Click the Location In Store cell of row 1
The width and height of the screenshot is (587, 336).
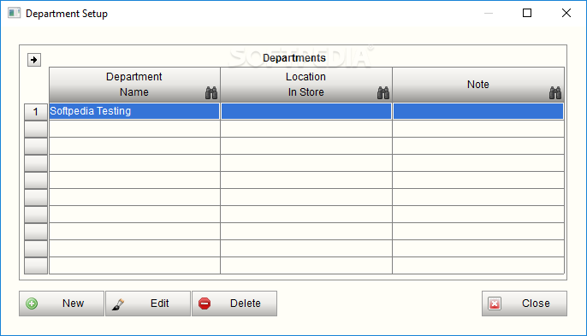(306, 111)
